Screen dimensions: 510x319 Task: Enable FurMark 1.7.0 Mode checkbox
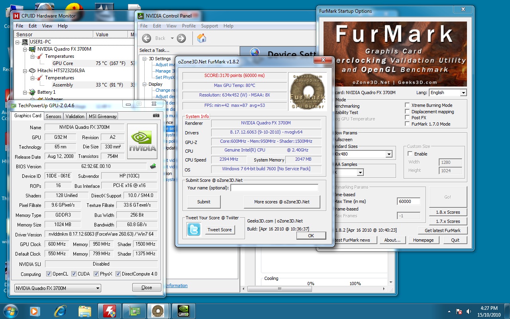point(407,124)
